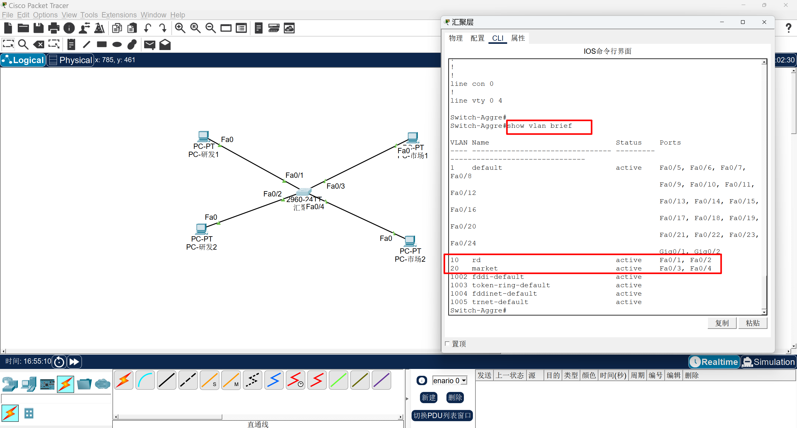The width and height of the screenshot is (797, 428).
Task: Click the device search input field
Action: [x=56, y=398]
